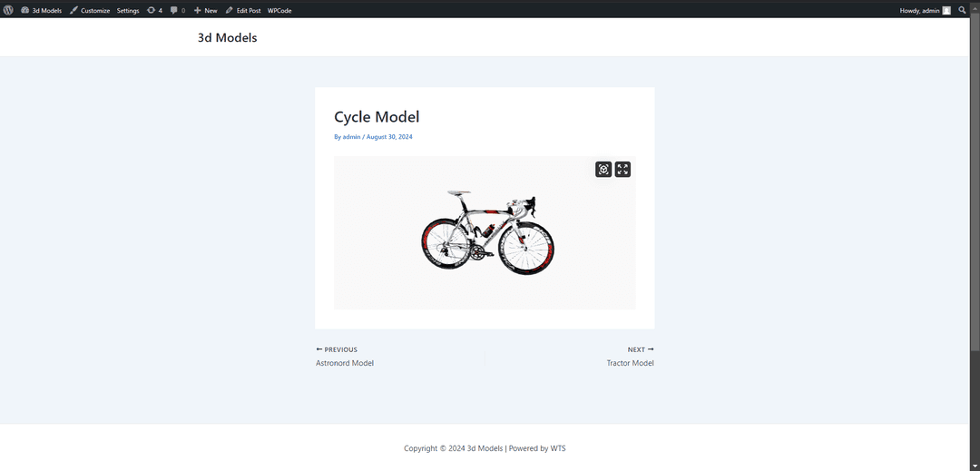Click the admin avatar image
Screen dimensions: 980x471
[x=946, y=11]
